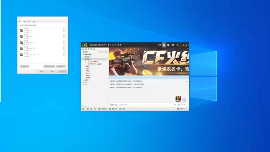270x152 pixels.
Task: Click the small red icon right of speech bubble
Action: coord(184,105)
